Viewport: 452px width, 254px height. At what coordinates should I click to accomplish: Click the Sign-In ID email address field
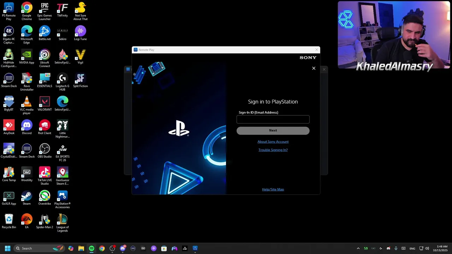(x=273, y=120)
